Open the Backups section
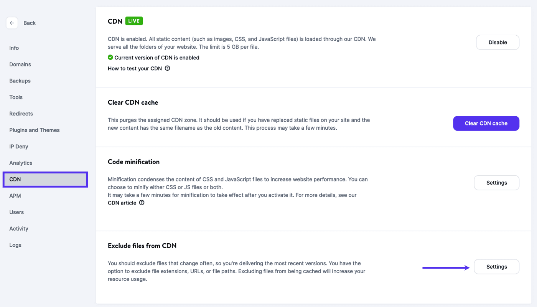The height and width of the screenshot is (307, 537). click(x=20, y=81)
